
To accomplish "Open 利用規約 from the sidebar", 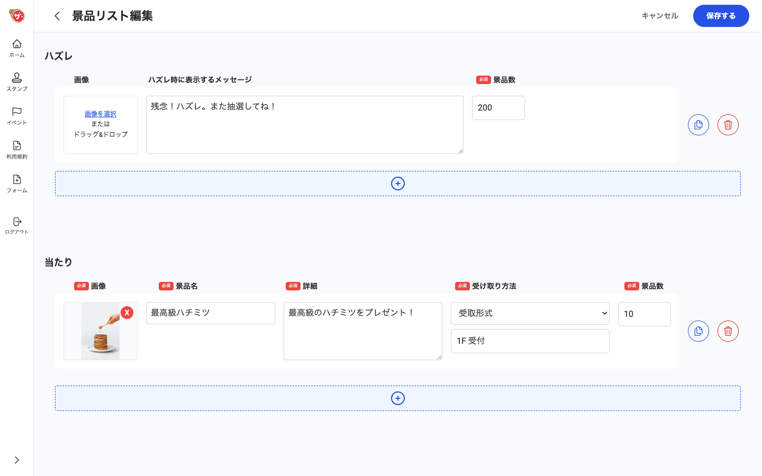I will point(17,150).
